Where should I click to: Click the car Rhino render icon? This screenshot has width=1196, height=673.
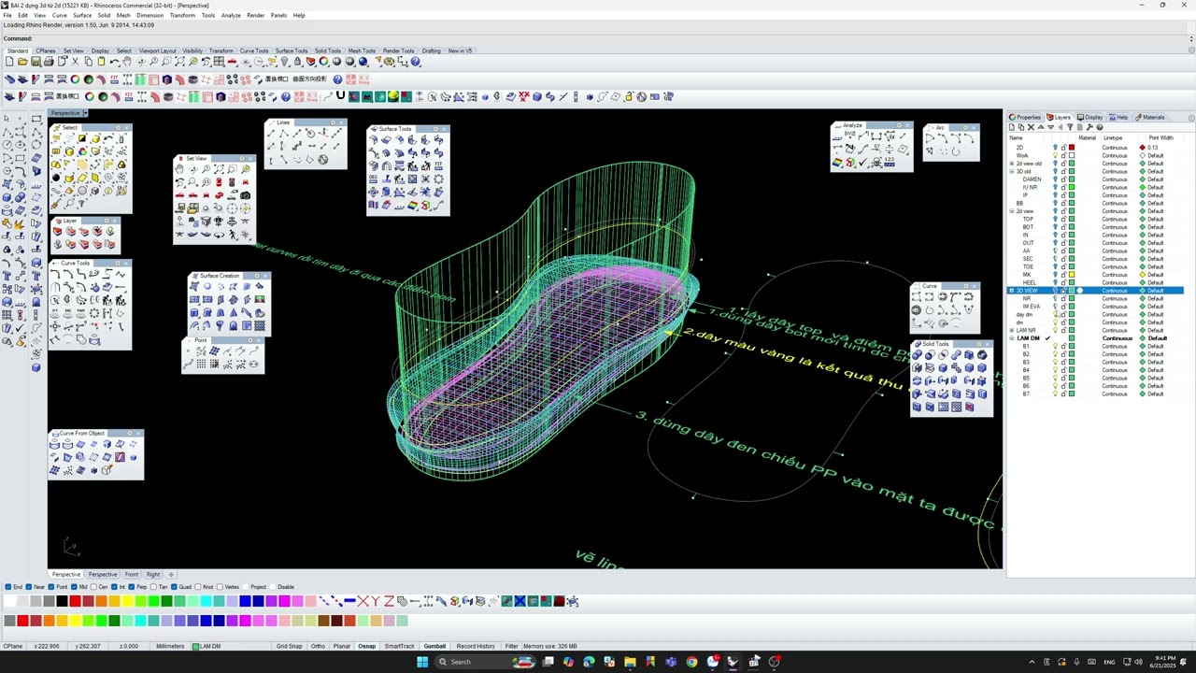tap(233, 62)
